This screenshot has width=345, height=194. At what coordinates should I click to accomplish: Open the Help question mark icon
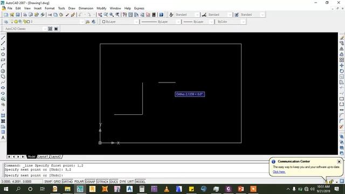point(161,15)
